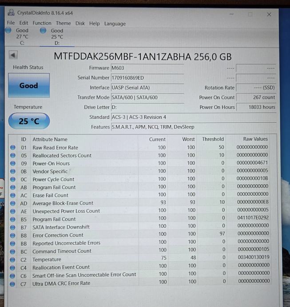Click the status dot for Ultra DMA CRC Error Rate
This screenshot has height=307, width=290.
click(12, 284)
